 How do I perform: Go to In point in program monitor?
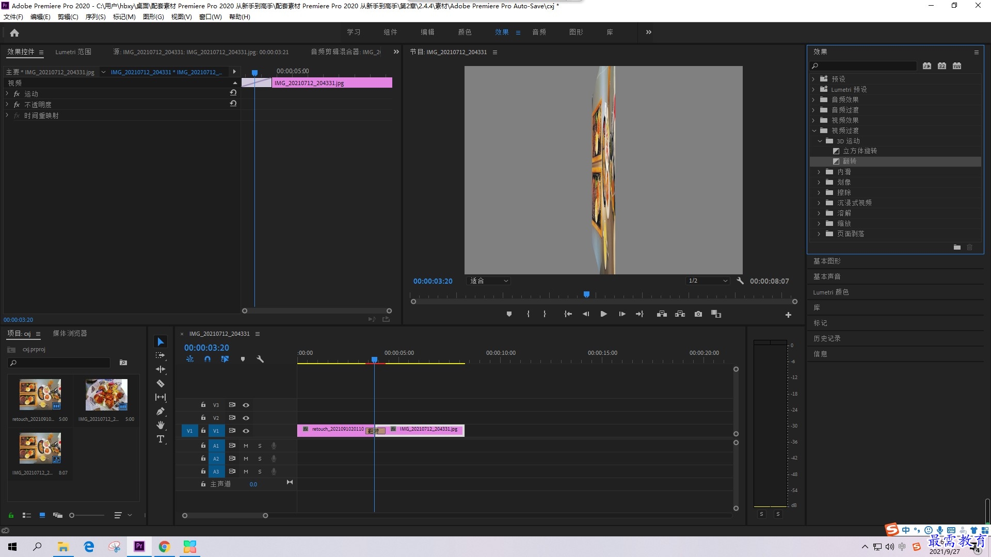(x=568, y=314)
